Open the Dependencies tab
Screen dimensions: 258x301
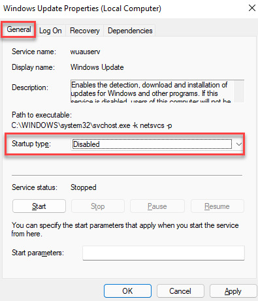tap(130, 31)
